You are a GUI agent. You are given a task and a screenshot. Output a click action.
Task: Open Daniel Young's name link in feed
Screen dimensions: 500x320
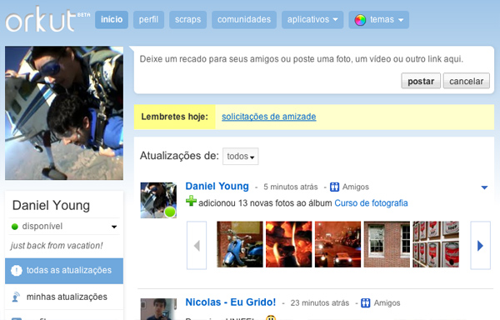tap(217, 186)
